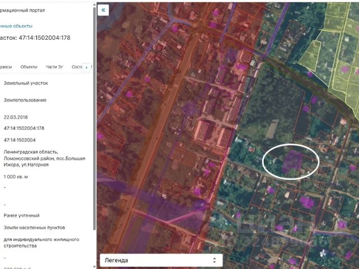Select the text Землепользование
The image size is (359, 269).
[x=25, y=100]
